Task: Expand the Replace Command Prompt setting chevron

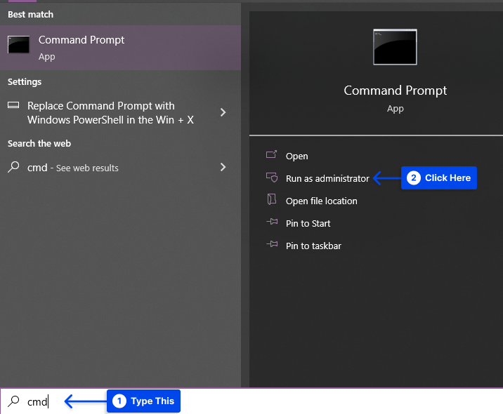Action: pyautogui.click(x=223, y=112)
